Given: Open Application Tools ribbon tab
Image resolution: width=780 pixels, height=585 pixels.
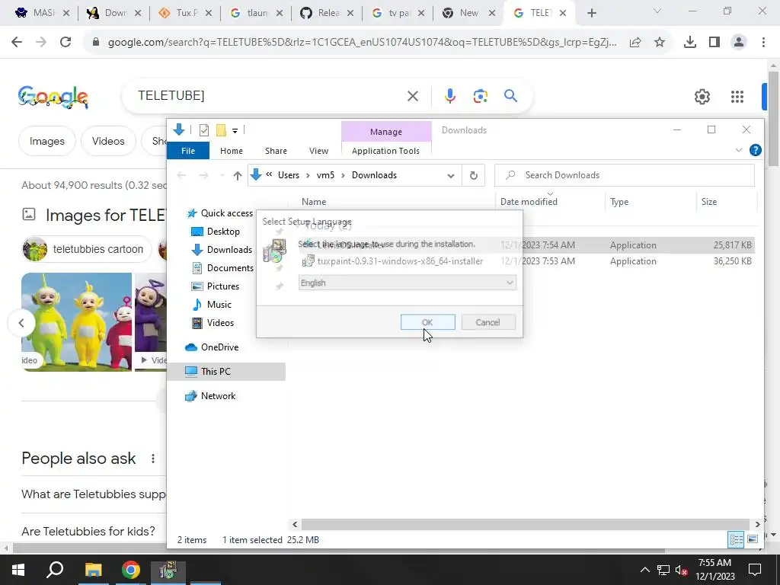Looking at the screenshot, I should tap(385, 151).
